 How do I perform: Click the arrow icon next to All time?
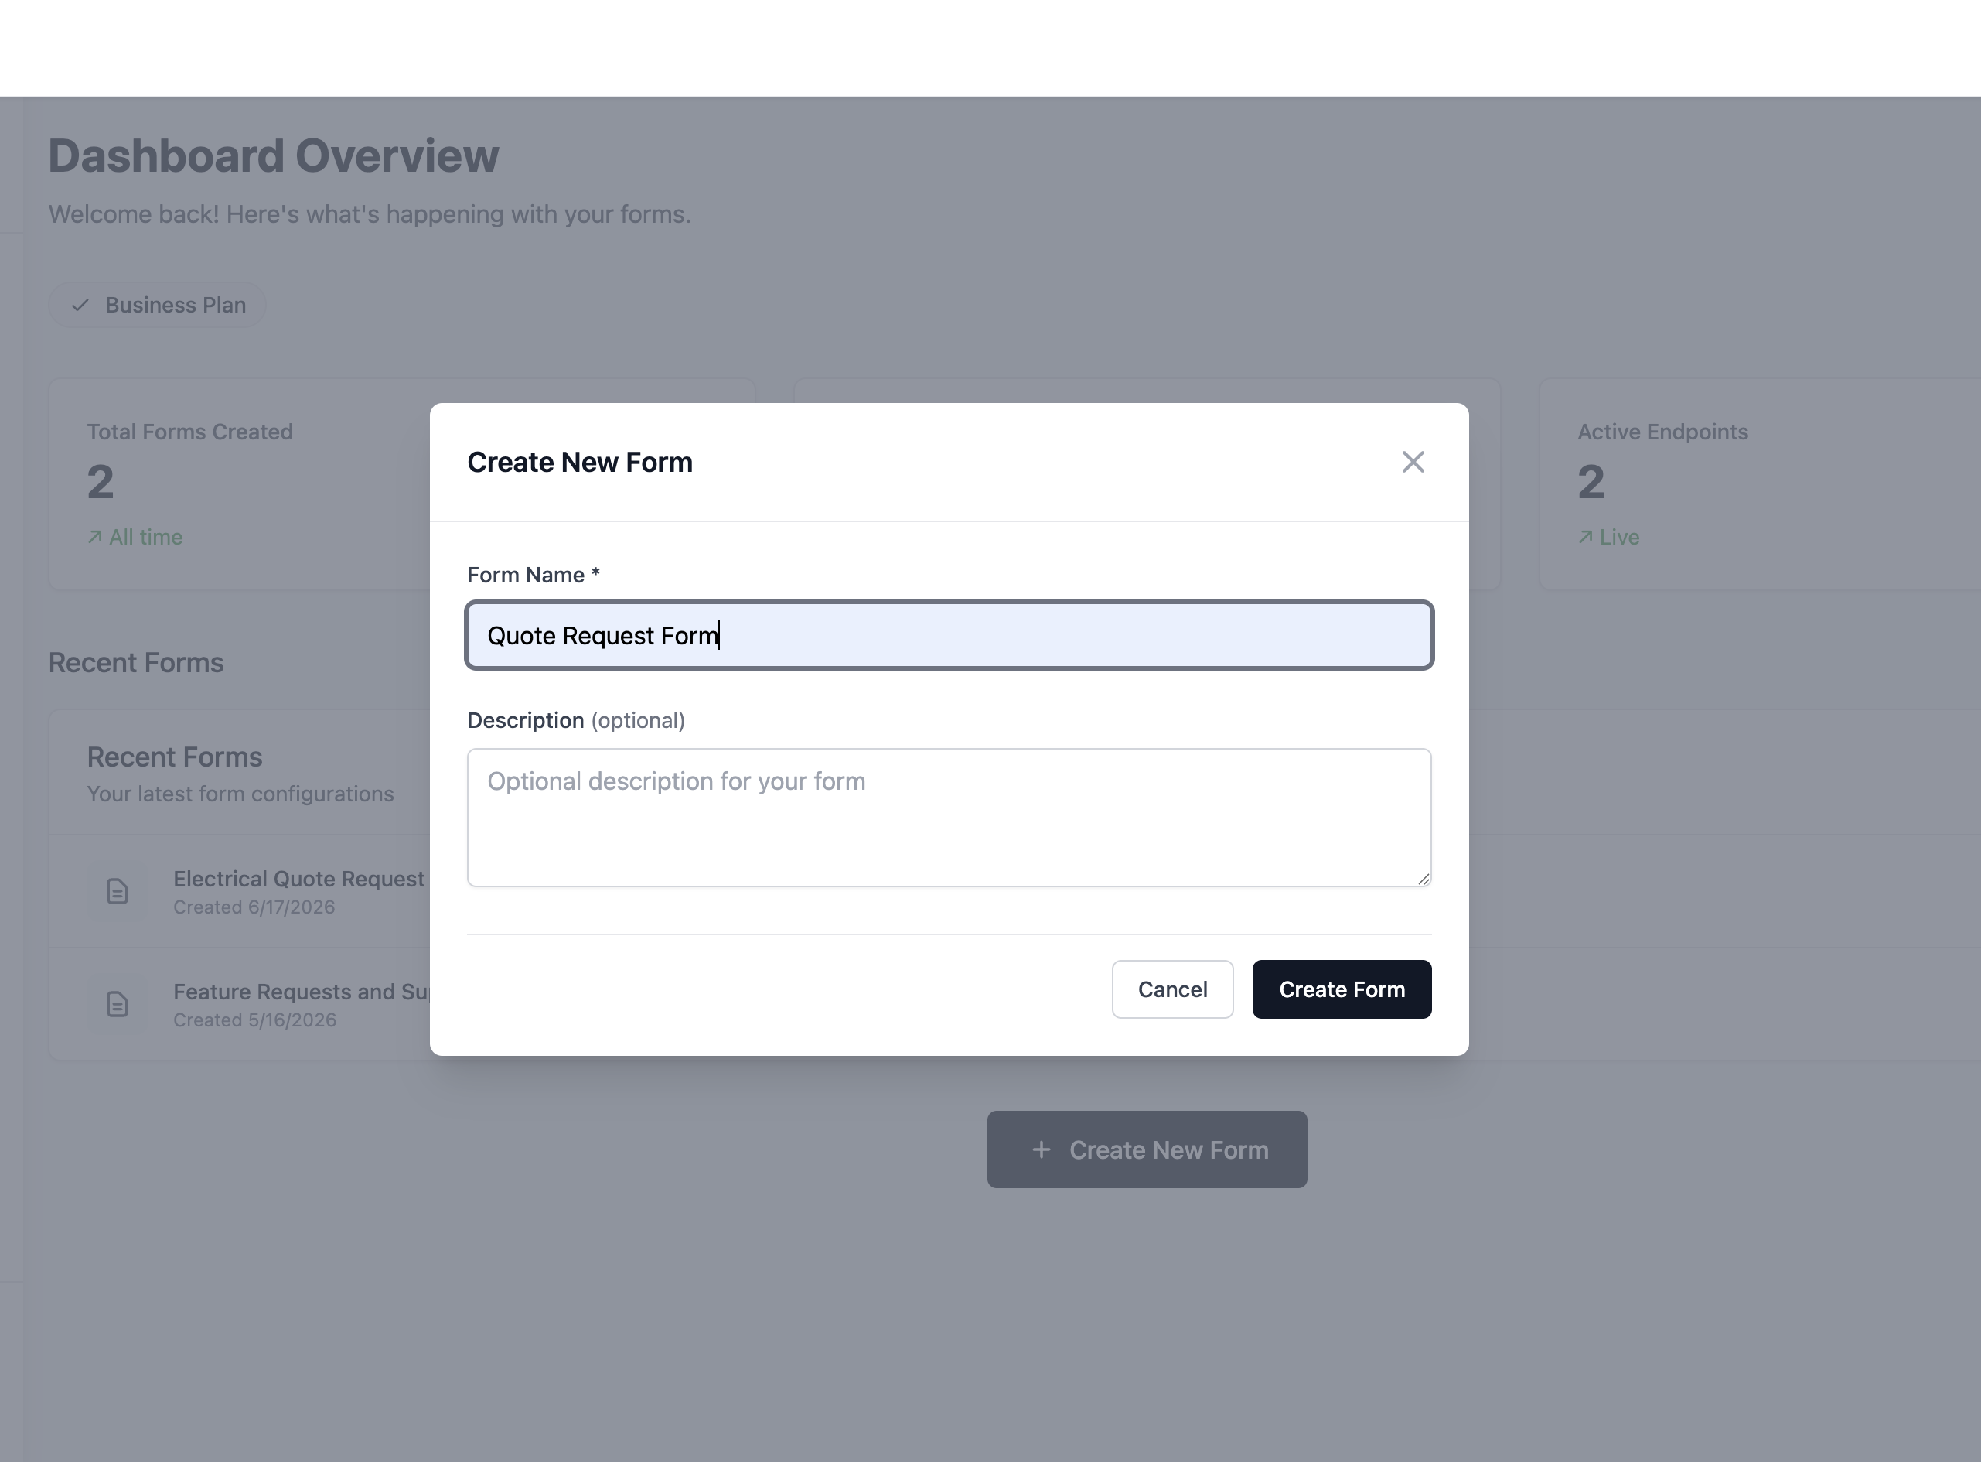coord(94,537)
